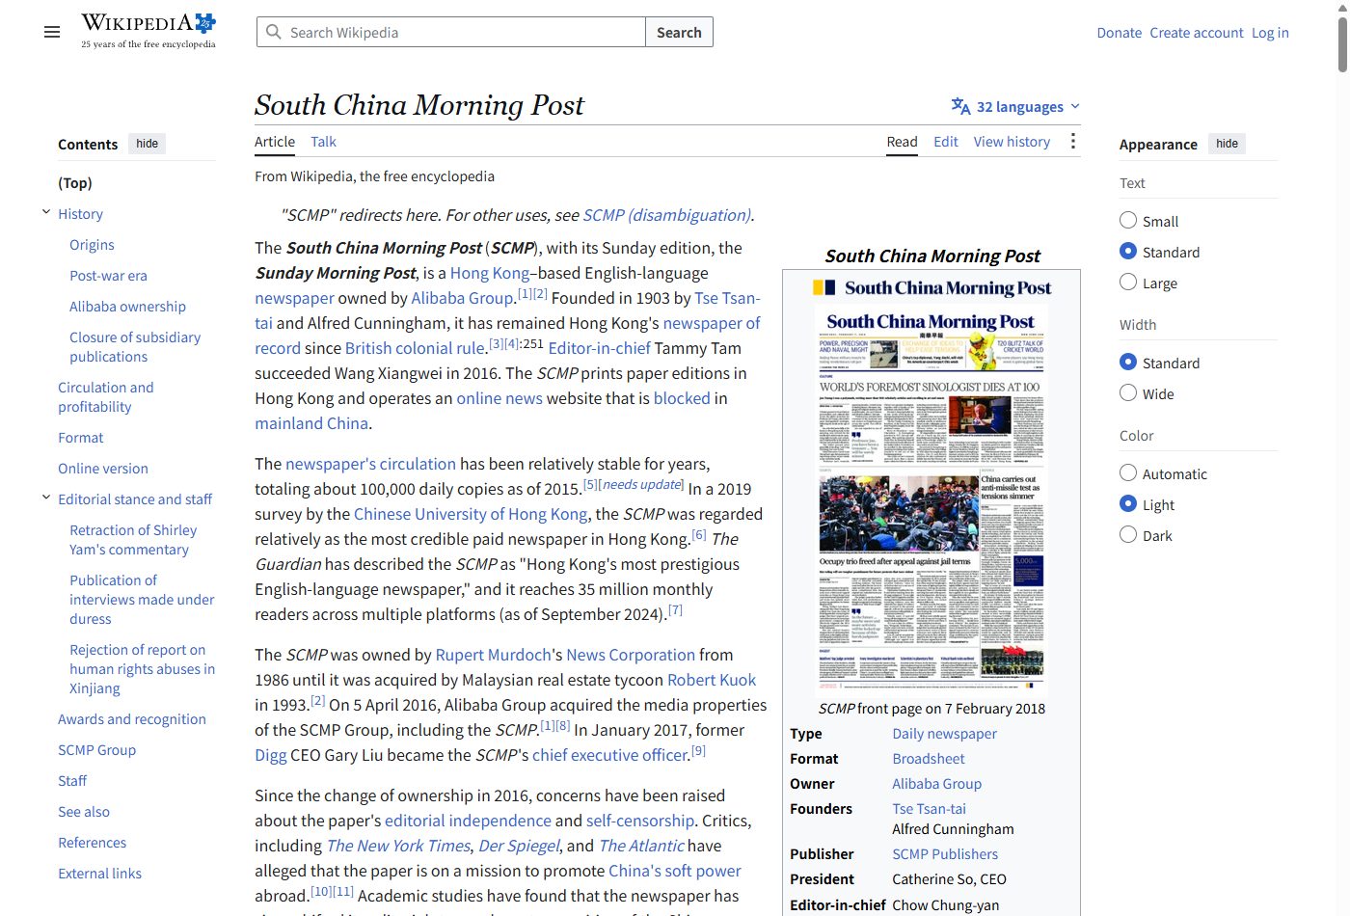Image resolution: width=1350 pixels, height=916 pixels.
Task: Open Daily newspaper link in infobox
Action: [944, 734]
